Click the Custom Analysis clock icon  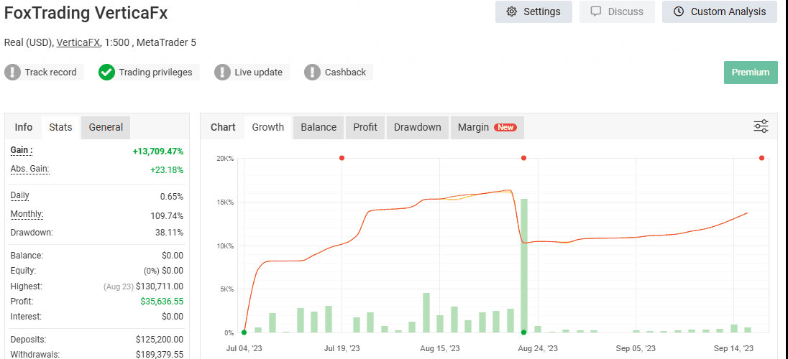(x=679, y=11)
